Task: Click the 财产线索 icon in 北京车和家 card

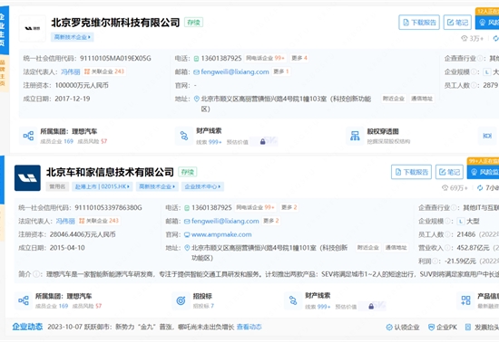Action: (x=293, y=300)
